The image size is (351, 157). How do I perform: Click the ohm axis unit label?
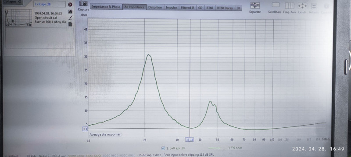[84, 15]
